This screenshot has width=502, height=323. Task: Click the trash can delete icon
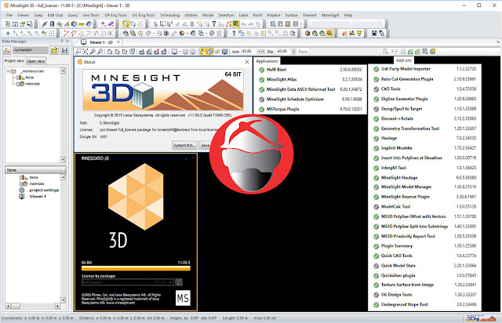(192, 24)
